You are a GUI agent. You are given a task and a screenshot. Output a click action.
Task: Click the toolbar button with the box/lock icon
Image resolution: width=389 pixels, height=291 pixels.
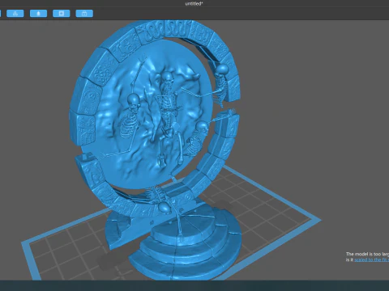[x=84, y=14]
